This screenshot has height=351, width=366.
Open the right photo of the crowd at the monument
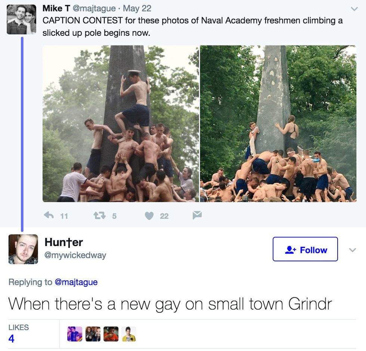[278, 124]
